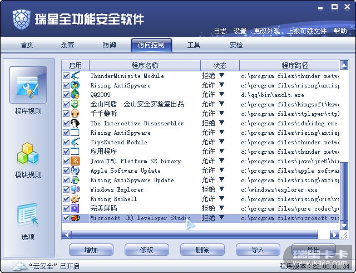Open status dropdown for QQ2009
Screen dimensions: 356x273
click(221, 94)
